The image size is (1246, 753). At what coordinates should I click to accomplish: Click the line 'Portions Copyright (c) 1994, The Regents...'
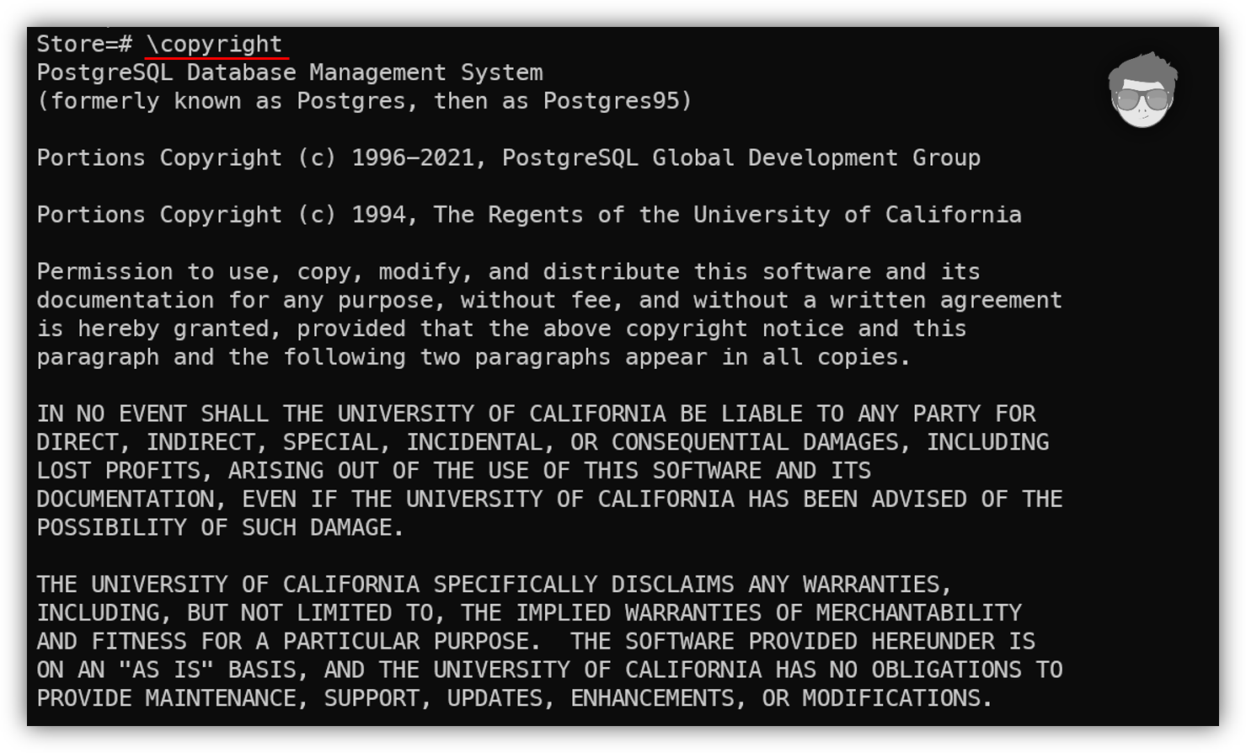(x=529, y=215)
